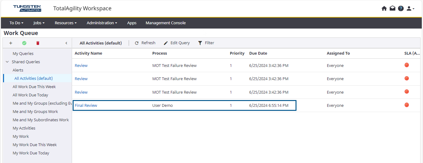Image resolution: width=423 pixels, height=163 pixels.
Task: Open the Final Review activity link
Action: click(86, 105)
